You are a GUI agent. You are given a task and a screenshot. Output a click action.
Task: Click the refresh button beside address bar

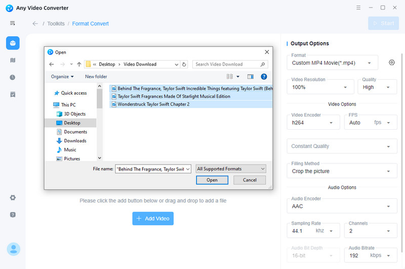[184, 65]
